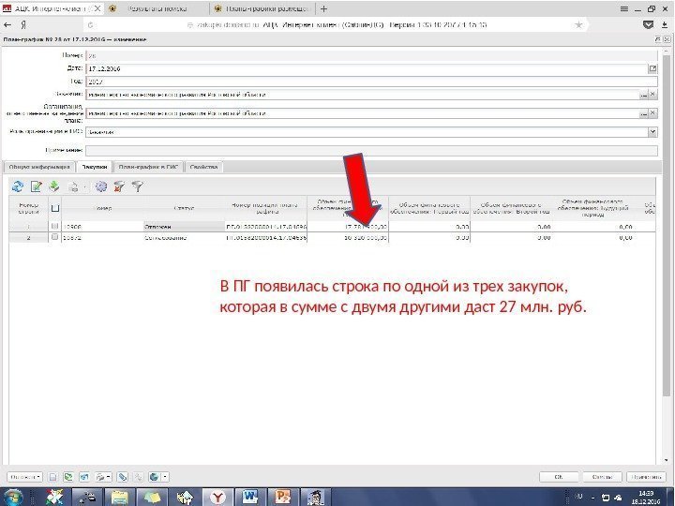Viewport: 675px width, 506px height.
Task: Tick the checkbox for row 1
Action: 54,226
